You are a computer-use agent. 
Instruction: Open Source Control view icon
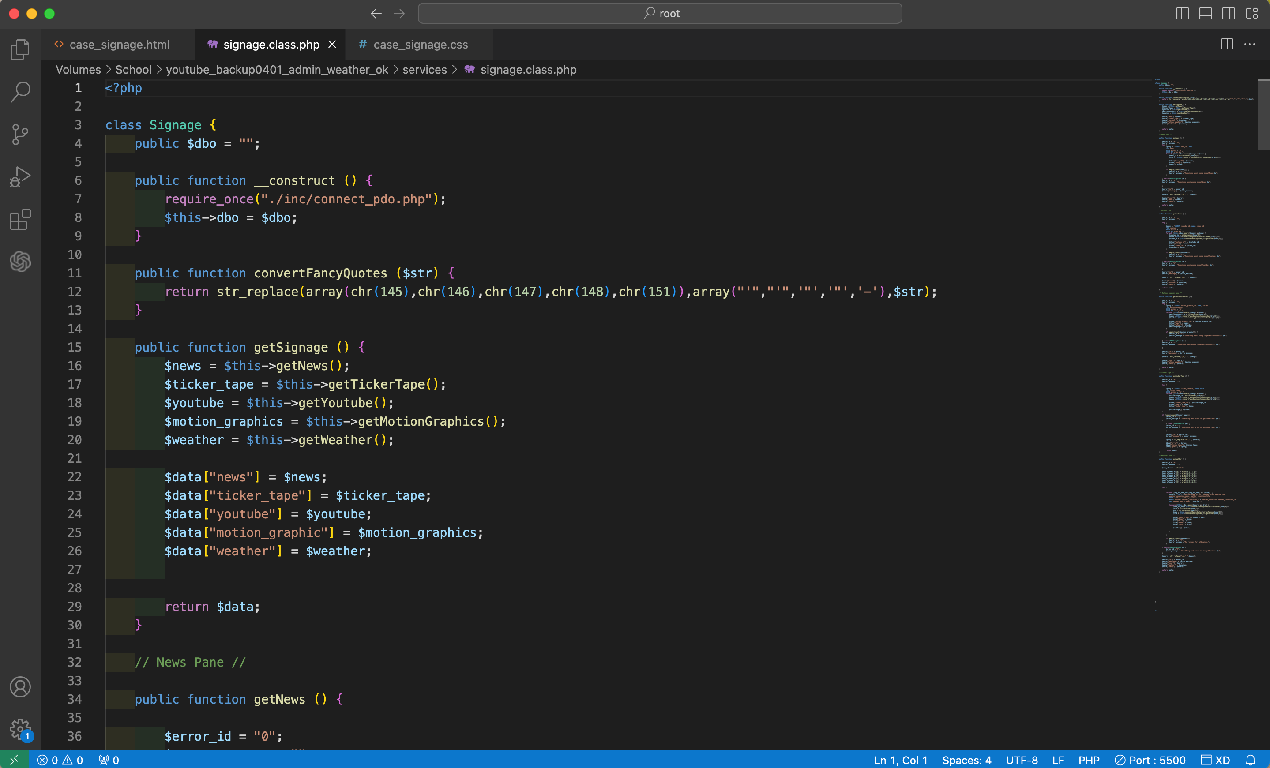pos(20,135)
